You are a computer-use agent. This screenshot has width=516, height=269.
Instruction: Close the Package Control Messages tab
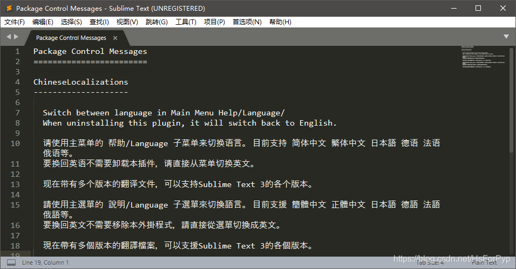115,38
